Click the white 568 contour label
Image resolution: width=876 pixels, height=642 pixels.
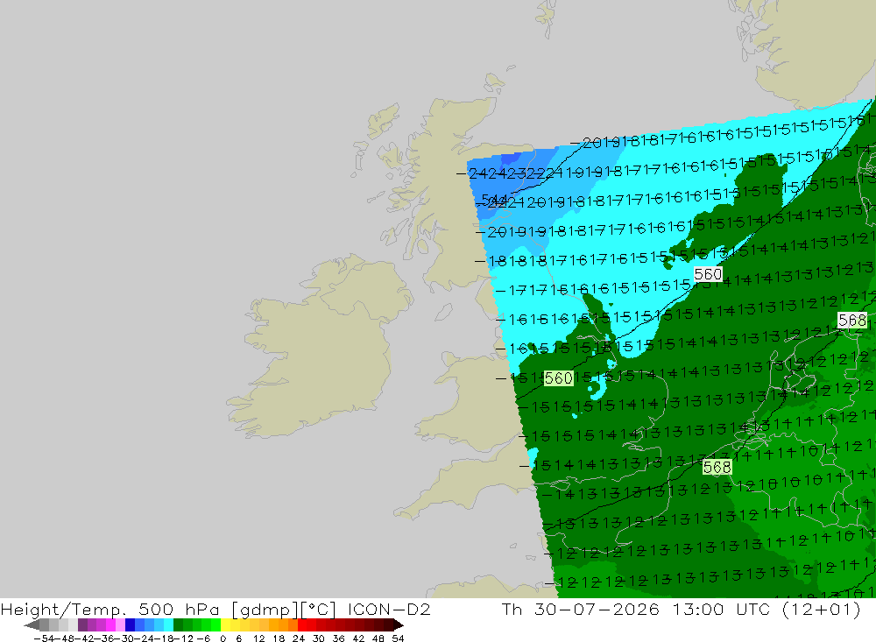tap(852, 321)
